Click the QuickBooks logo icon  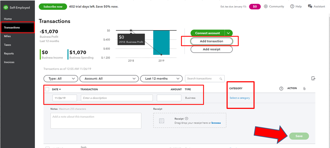tap(6, 7)
